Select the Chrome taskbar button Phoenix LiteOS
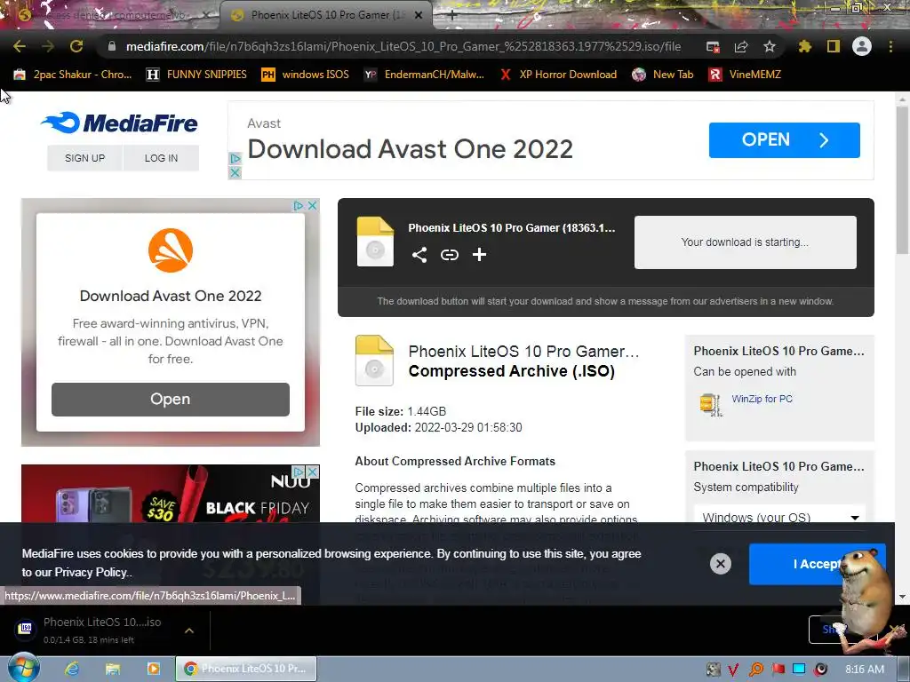 tap(246, 669)
